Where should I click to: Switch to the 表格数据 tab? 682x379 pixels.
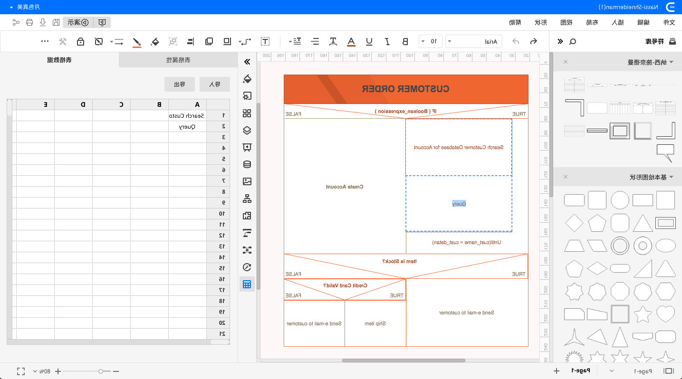pyautogui.click(x=59, y=60)
